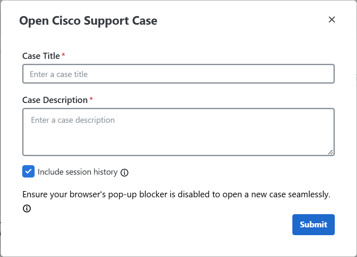Click the info icon below the pop-up blocker note
This screenshot has width=357, height=257.
[27, 208]
